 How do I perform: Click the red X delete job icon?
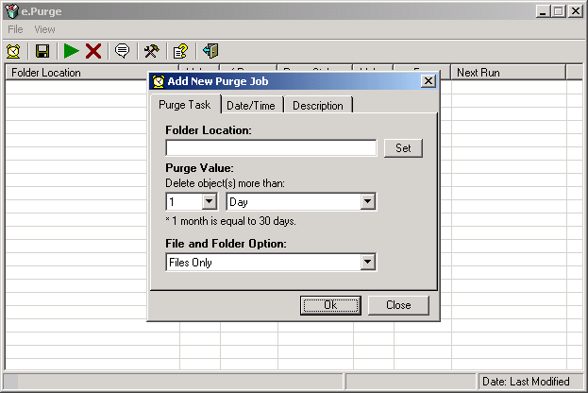click(93, 51)
